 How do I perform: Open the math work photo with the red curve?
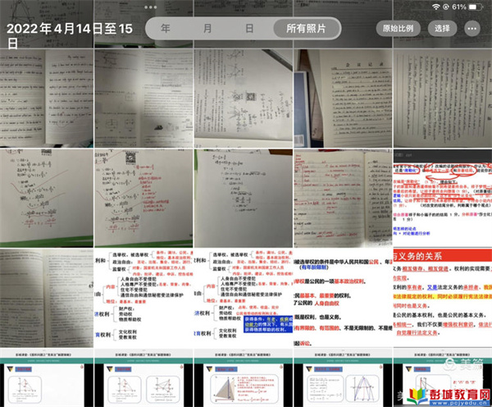tap(47, 198)
